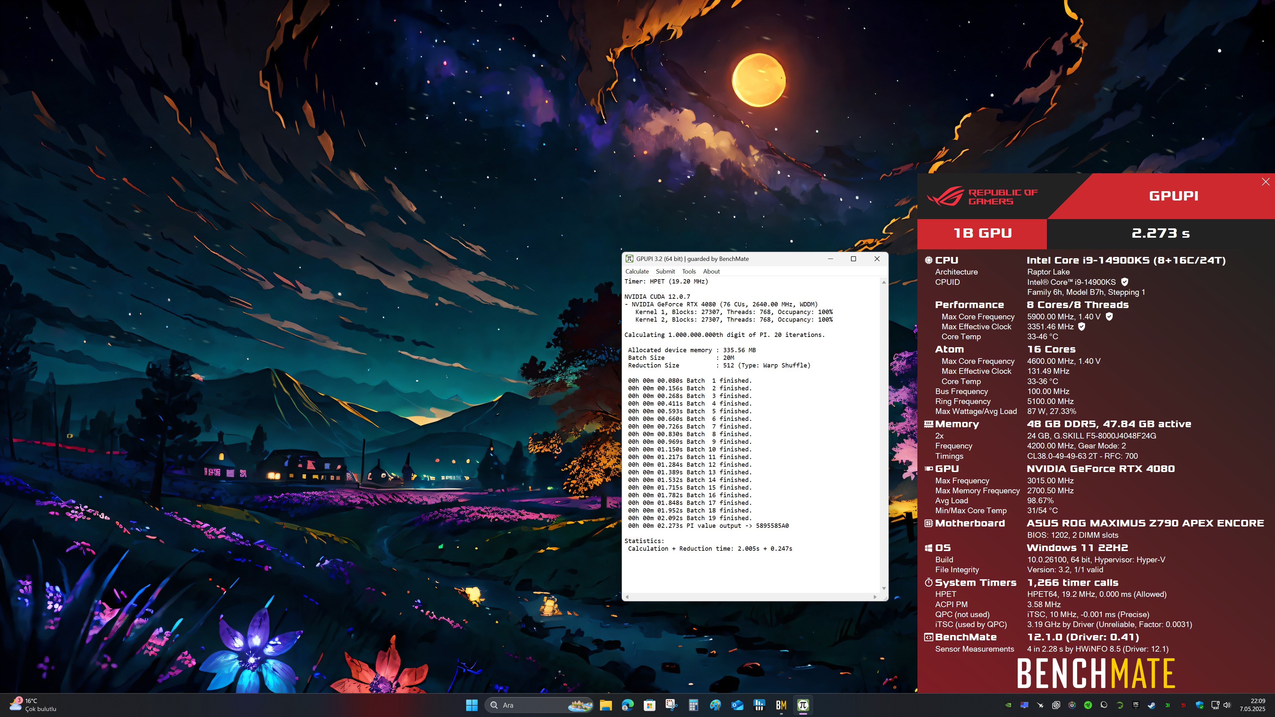
Task: Maximize the GPUPI window
Action: coord(853,259)
